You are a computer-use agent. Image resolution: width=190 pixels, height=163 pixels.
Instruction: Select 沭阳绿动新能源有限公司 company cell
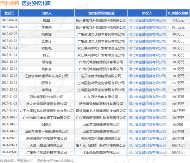(x=101, y=152)
